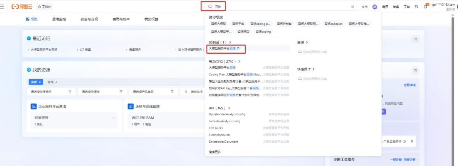
Task: Open recent item 备案服务
Action: [x=135, y=49]
